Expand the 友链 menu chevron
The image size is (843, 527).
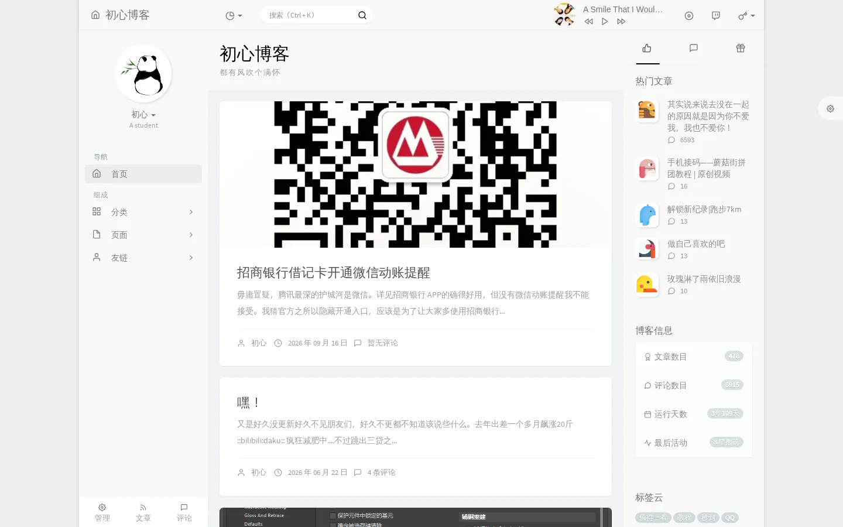191,258
